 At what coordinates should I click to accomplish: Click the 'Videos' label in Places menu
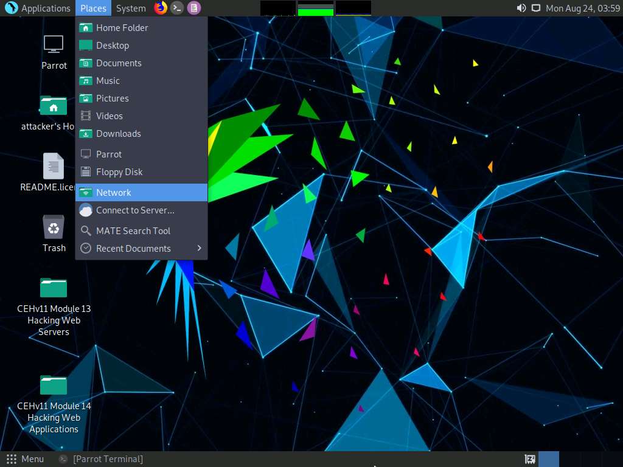(x=110, y=116)
